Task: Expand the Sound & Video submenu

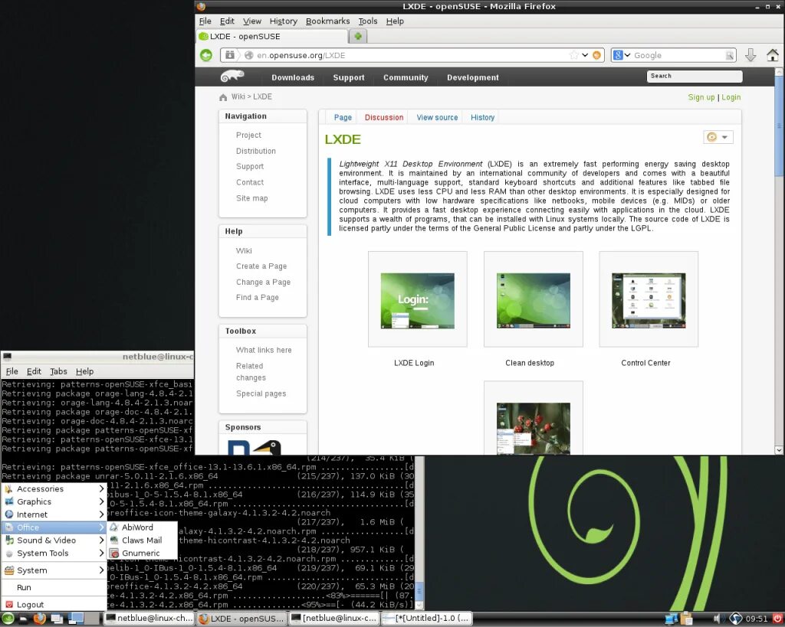Action: pyautogui.click(x=54, y=540)
